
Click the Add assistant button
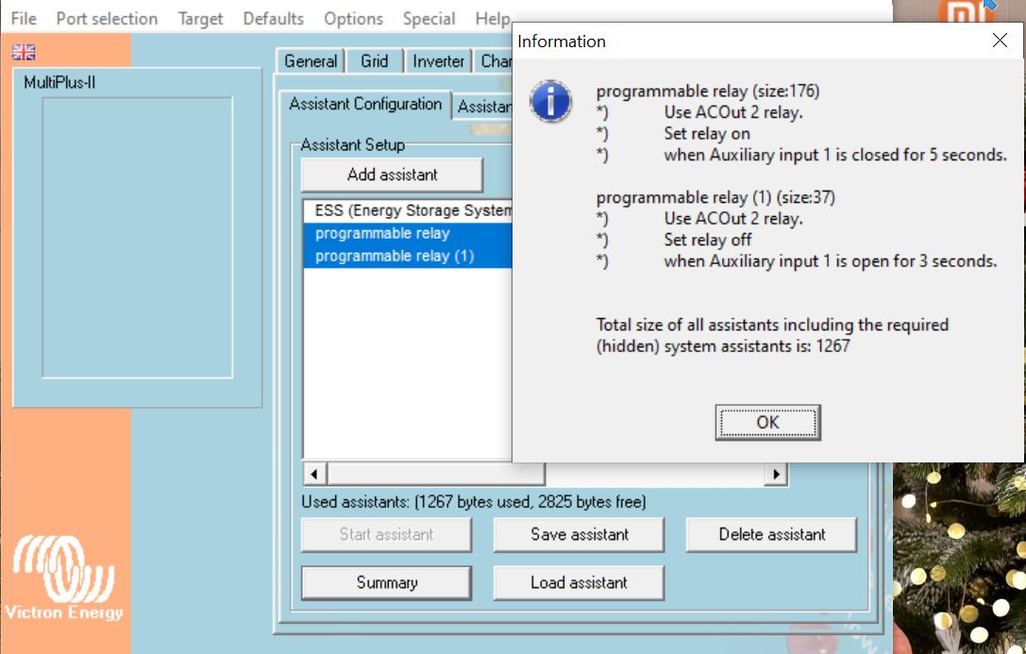coord(392,175)
